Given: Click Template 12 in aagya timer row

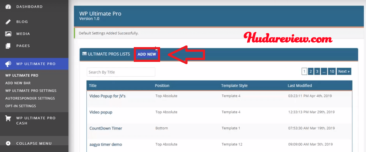Looking at the screenshot, I should [x=232, y=144].
